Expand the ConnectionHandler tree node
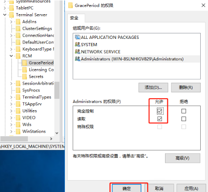This screenshot has height=192, width=208. [x=11, y=35]
